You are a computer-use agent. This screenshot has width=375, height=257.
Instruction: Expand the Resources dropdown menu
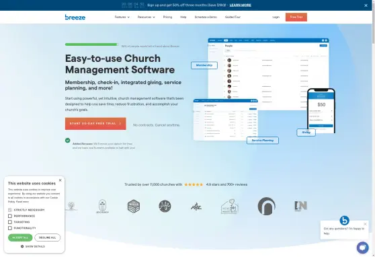[146, 17]
